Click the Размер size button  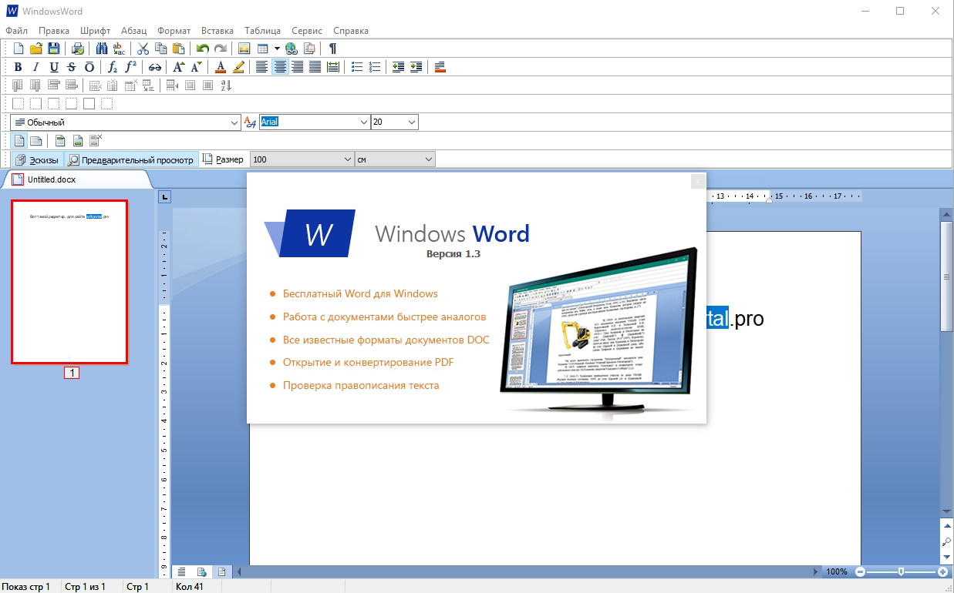223,159
